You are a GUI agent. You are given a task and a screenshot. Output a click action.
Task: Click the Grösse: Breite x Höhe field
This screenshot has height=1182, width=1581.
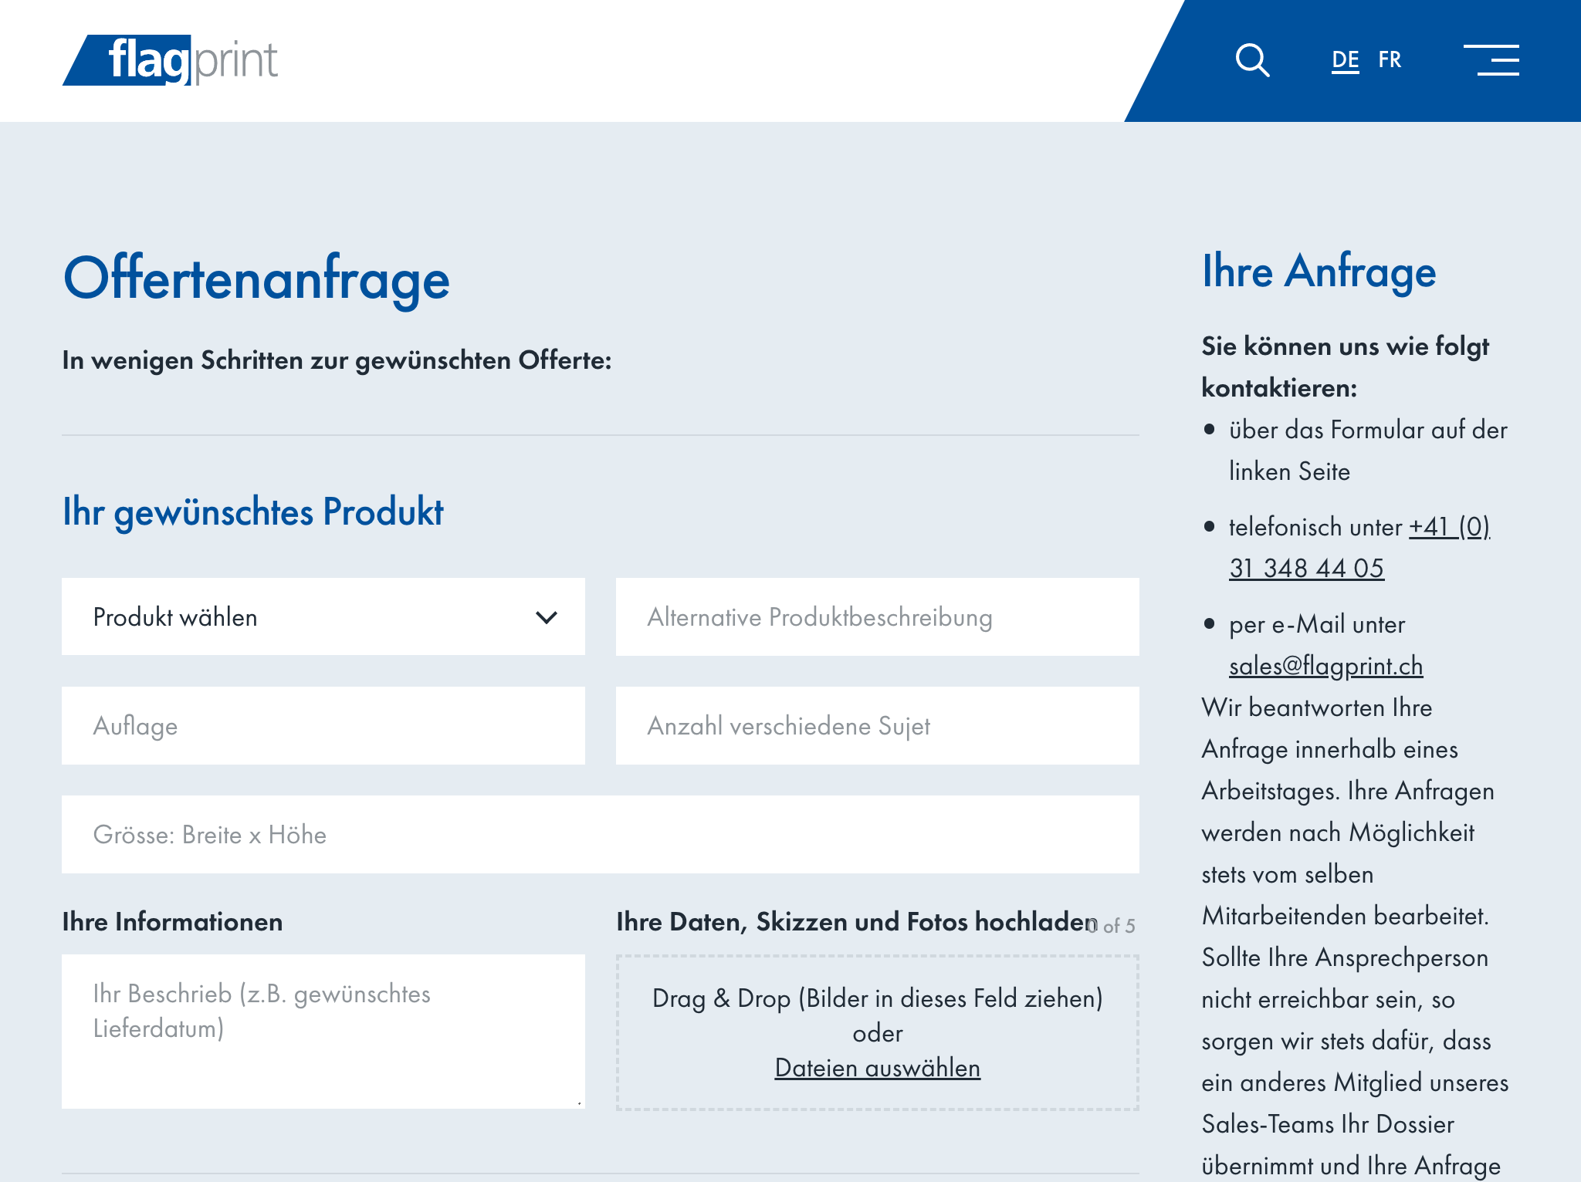(600, 835)
